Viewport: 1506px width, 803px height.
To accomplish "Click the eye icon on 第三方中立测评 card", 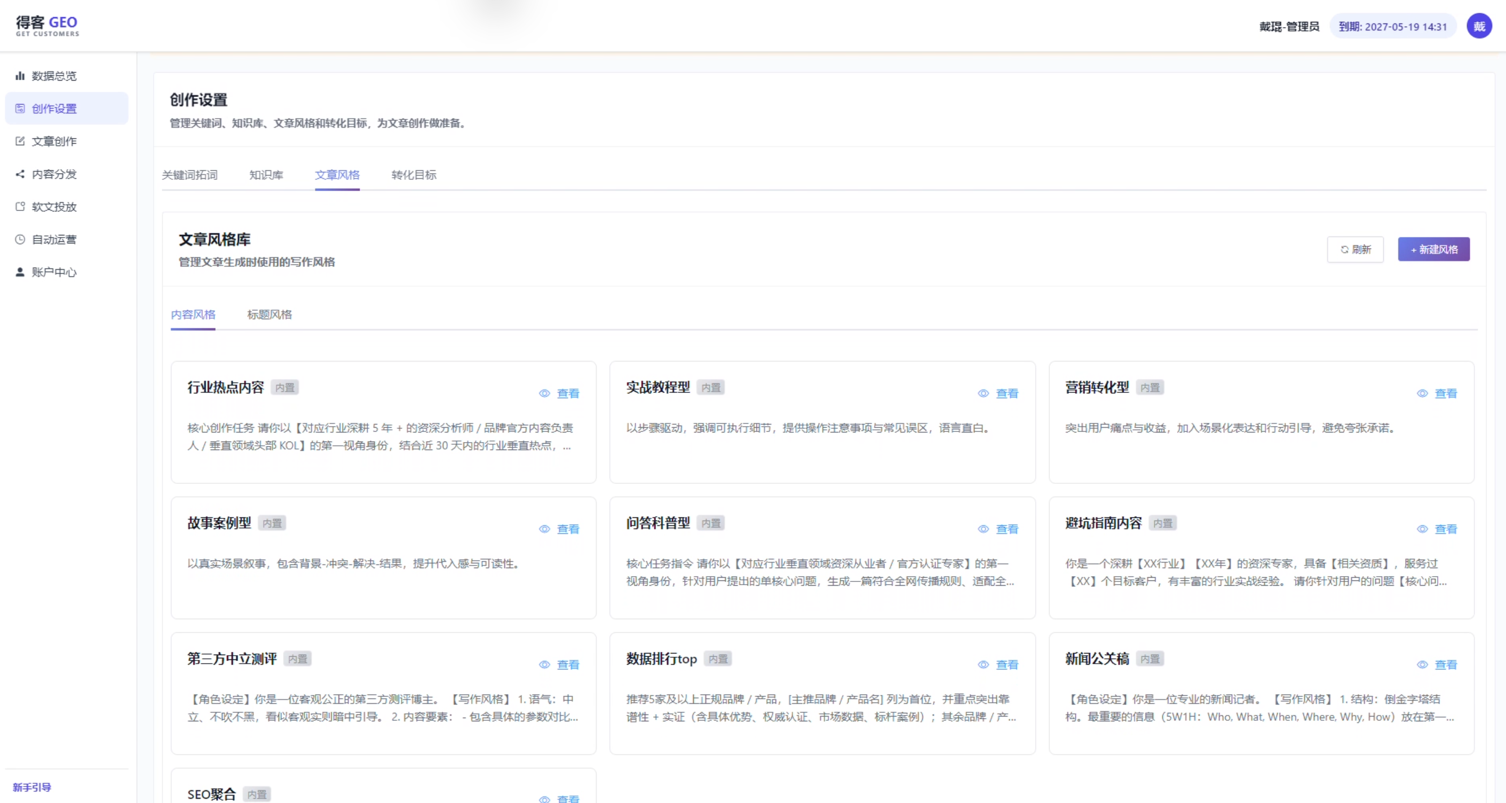I will point(544,665).
